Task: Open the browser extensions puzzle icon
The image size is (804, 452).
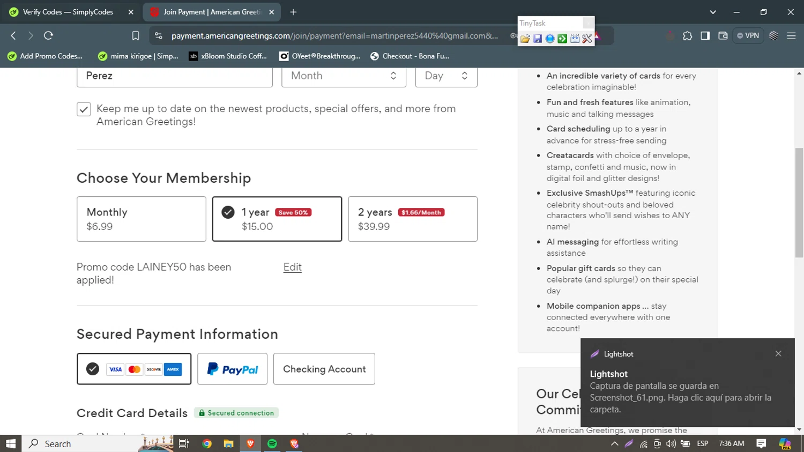Action: (x=688, y=35)
